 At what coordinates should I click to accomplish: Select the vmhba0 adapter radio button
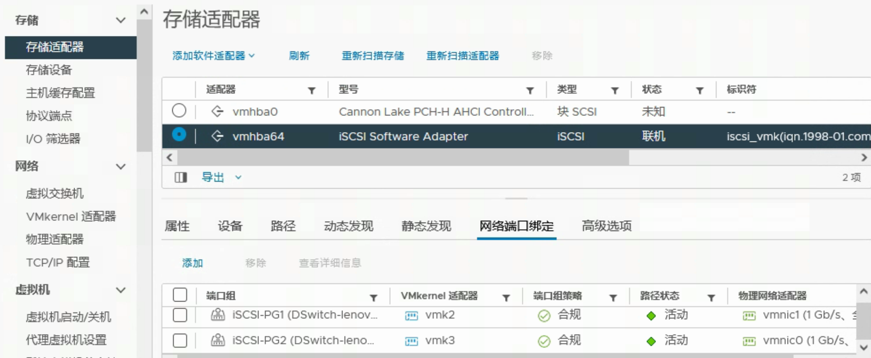tap(179, 111)
